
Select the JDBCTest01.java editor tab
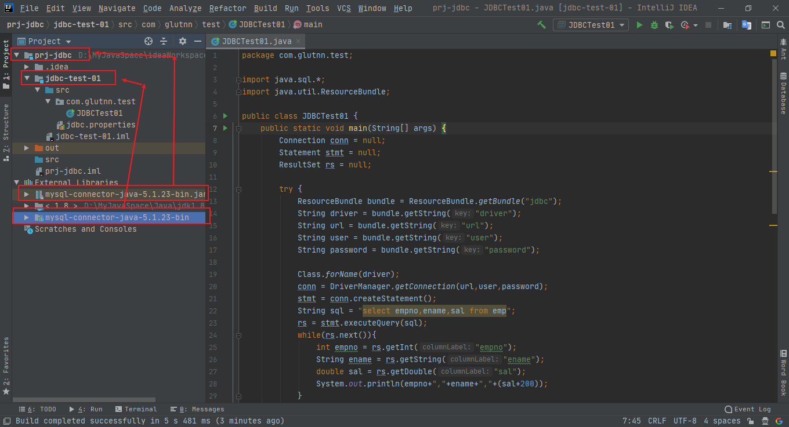pyautogui.click(x=257, y=41)
